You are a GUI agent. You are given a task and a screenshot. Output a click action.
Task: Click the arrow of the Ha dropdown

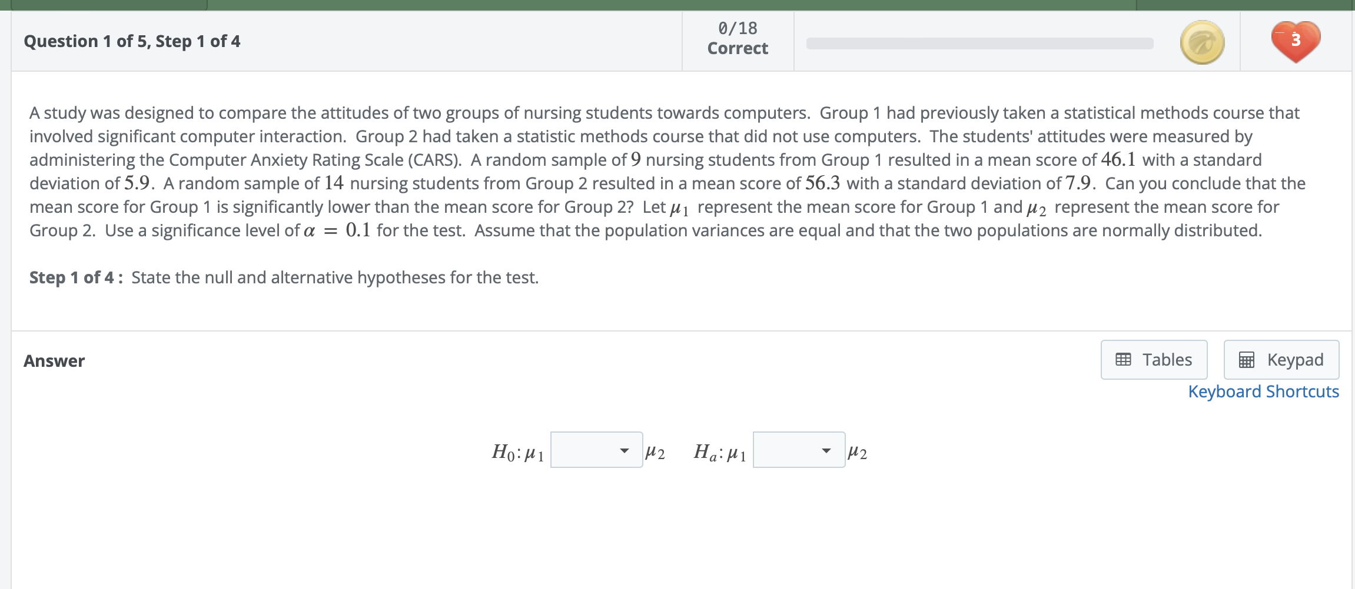coord(826,451)
